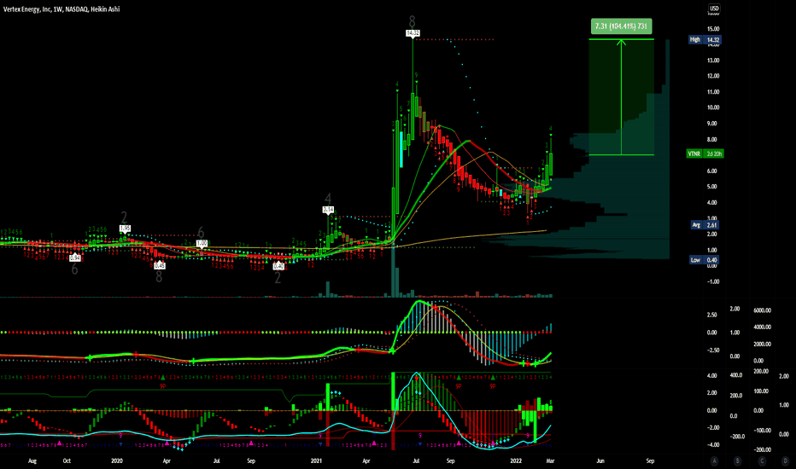
Task: Click the 'D' scale button at bottom right
Action: tap(786, 460)
